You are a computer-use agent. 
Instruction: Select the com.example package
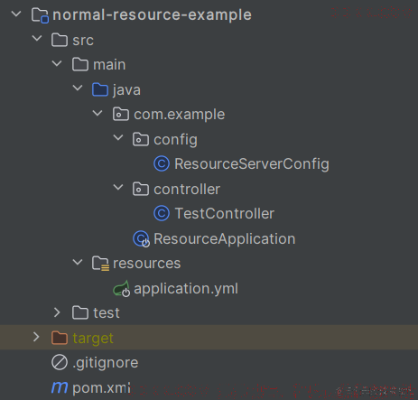click(x=180, y=115)
